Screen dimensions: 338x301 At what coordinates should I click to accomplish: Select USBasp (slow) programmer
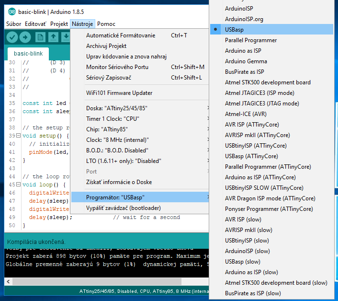click(x=271, y=262)
